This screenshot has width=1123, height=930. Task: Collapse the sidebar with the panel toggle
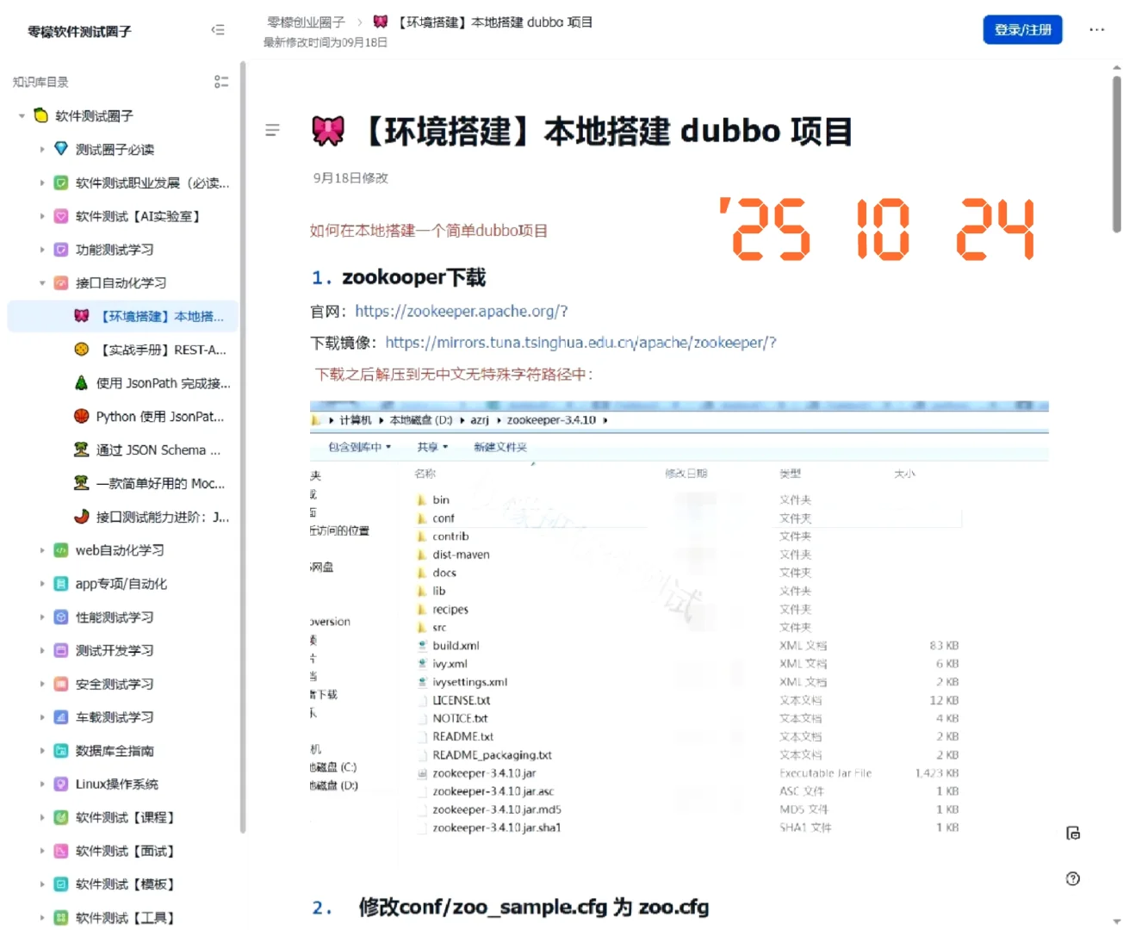click(218, 29)
